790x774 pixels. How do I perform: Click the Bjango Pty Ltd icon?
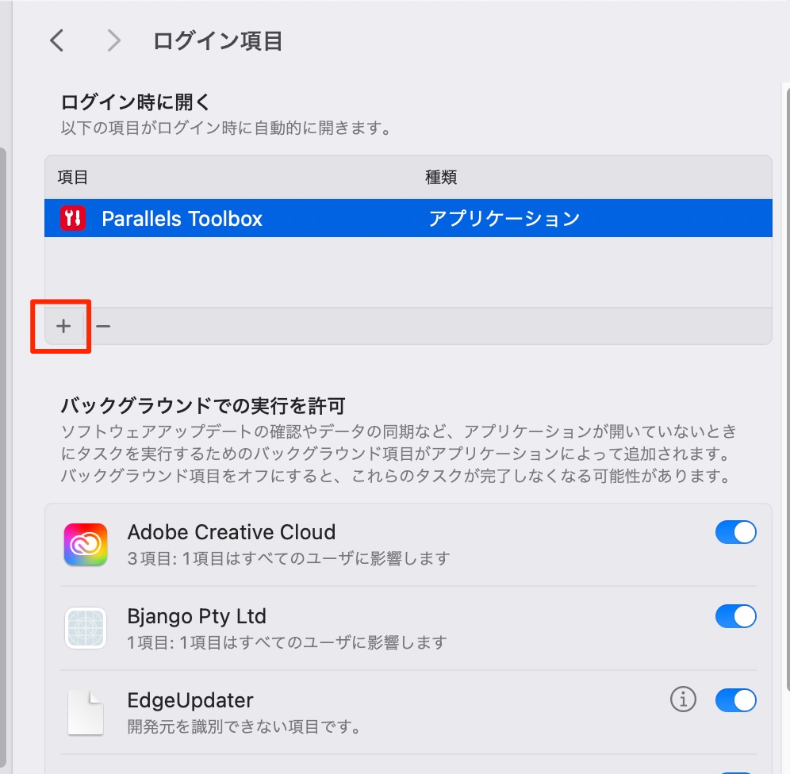coord(86,628)
